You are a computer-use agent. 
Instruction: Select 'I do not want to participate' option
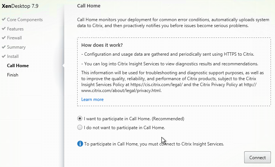pyautogui.click(x=80, y=127)
